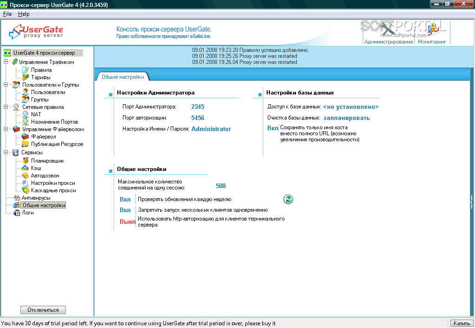Click the Пользователи person icon
Screen dimensions: 475x328
(26, 92)
